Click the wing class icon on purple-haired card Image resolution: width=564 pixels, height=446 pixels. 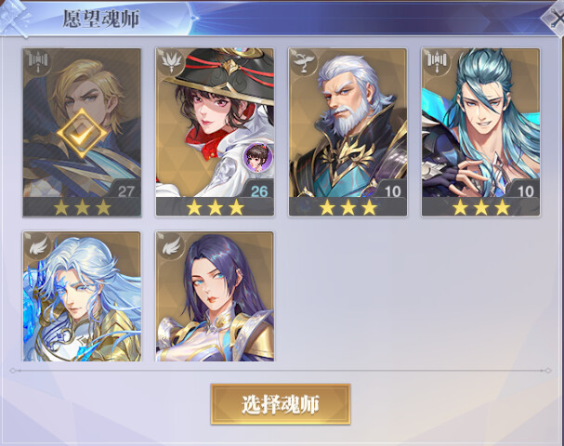point(172,246)
